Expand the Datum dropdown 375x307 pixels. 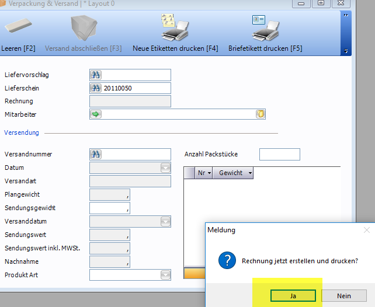point(165,168)
